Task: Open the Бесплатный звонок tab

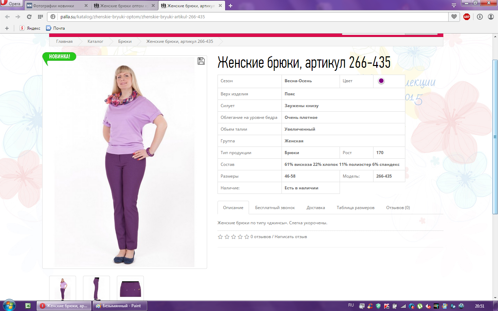Action: [x=275, y=208]
